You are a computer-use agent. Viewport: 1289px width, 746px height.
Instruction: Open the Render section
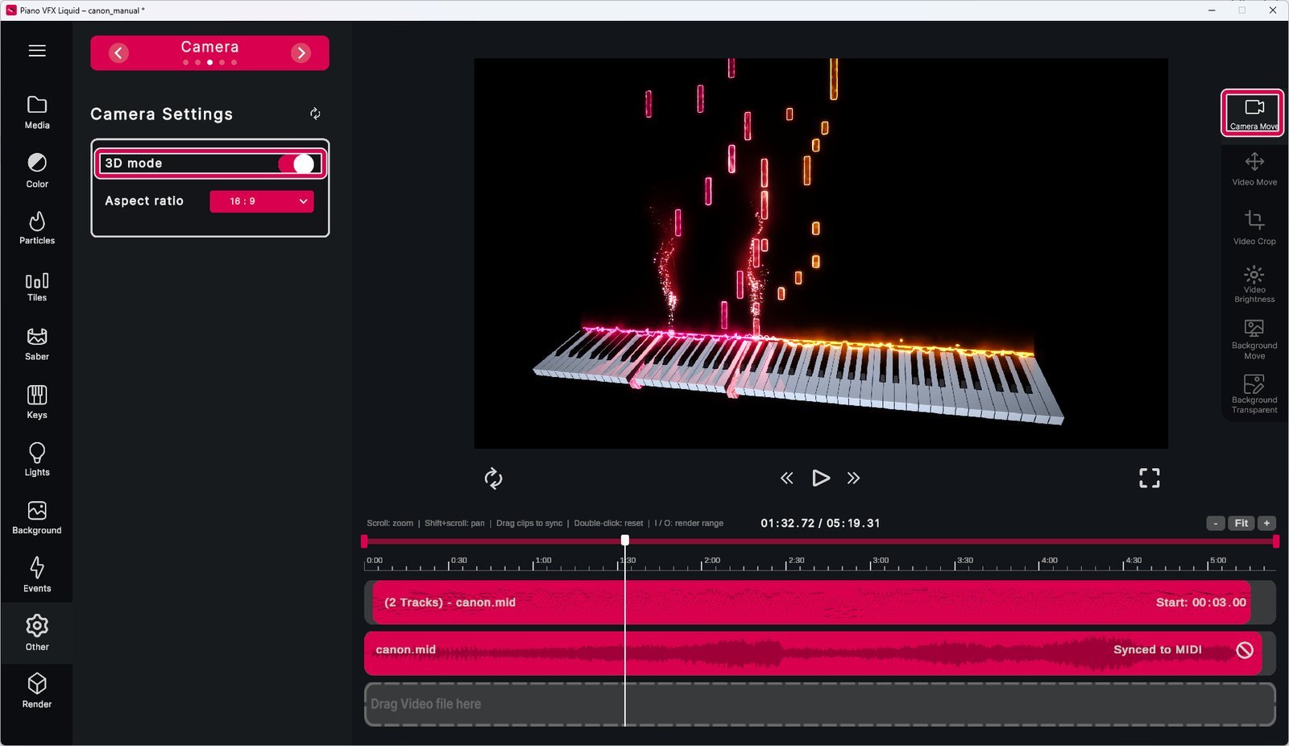tap(37, 691)
